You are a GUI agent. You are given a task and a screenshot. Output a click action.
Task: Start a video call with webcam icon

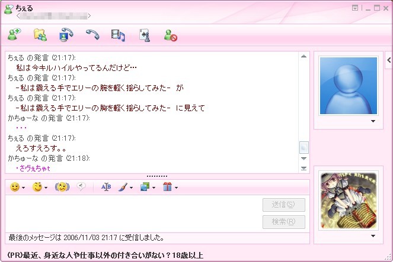pyautogui.click(x=66, y=34)
